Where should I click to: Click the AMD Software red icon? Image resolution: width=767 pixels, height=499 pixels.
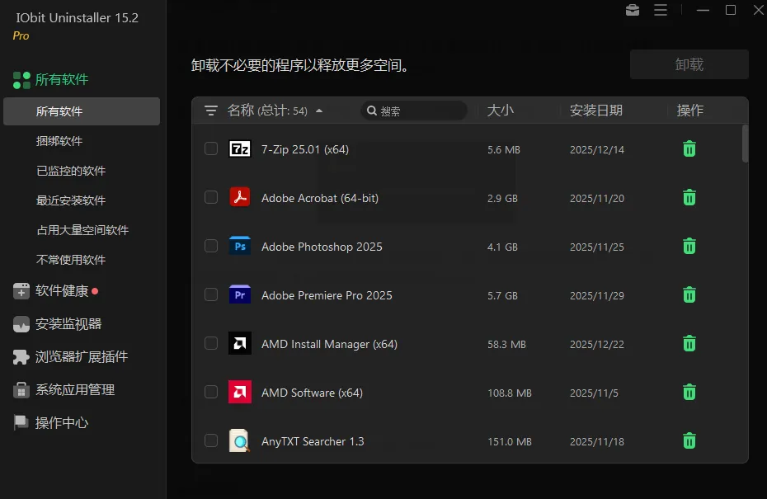tap(240, 392)
